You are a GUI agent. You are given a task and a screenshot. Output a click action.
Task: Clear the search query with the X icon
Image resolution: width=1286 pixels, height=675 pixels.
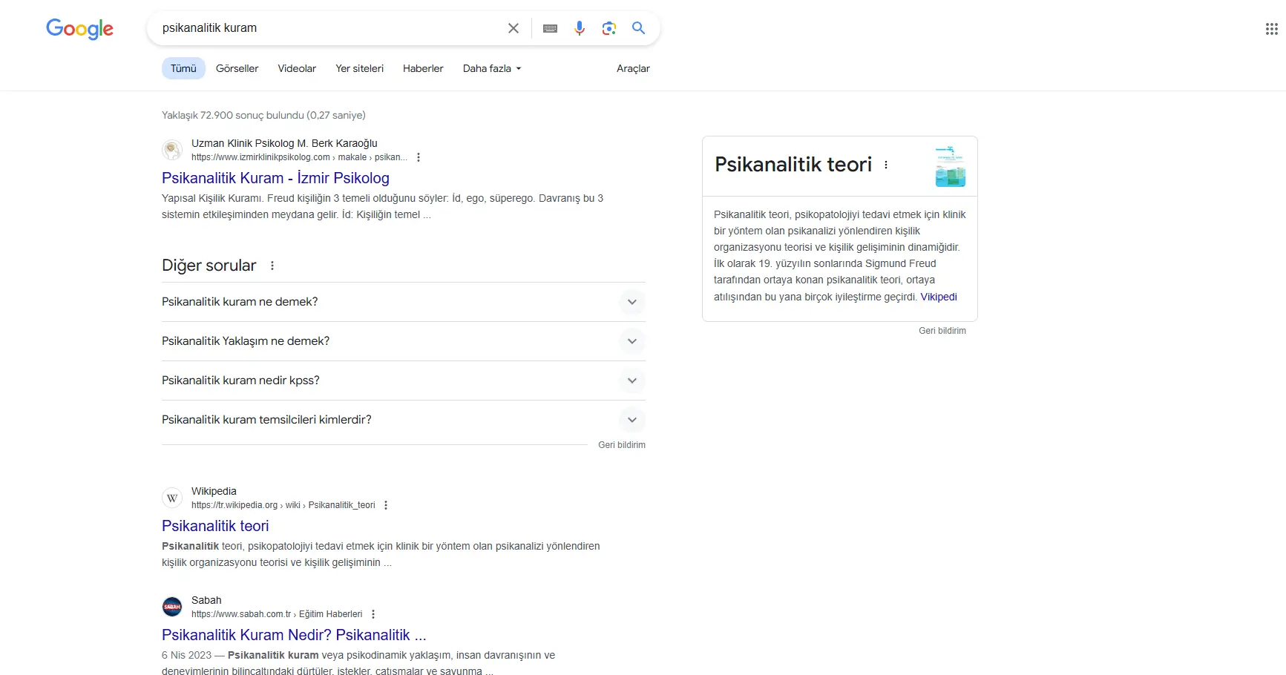coord(514,28)
